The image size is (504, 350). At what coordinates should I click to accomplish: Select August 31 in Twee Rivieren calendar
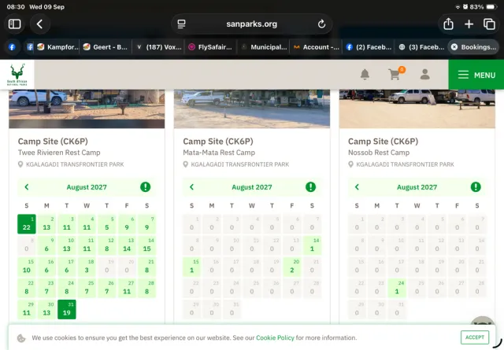[67, 309]
